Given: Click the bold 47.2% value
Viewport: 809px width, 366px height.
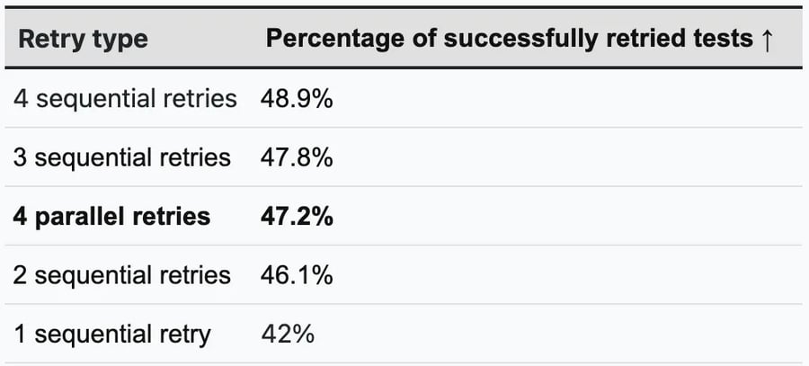Looking at the screenshot, I should click(x=297, y=217).
